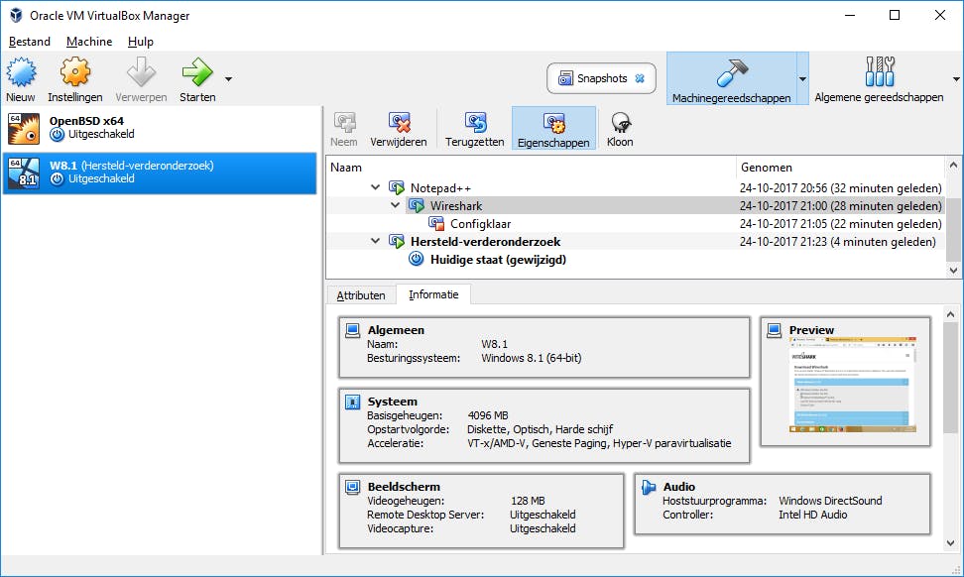964x577 pixels.
Task: Click snapshot list scrollbar down arrow
Action: tap(953, 270)
